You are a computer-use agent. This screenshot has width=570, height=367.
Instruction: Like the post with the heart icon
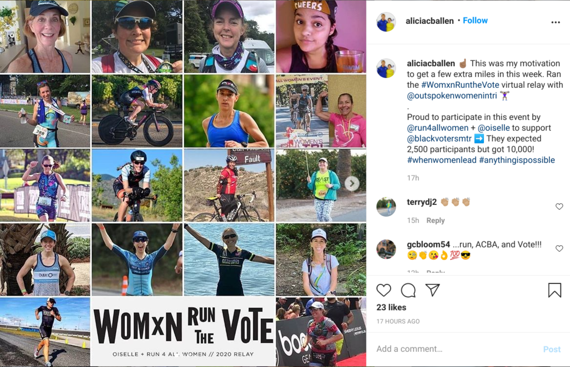[383, 290]
